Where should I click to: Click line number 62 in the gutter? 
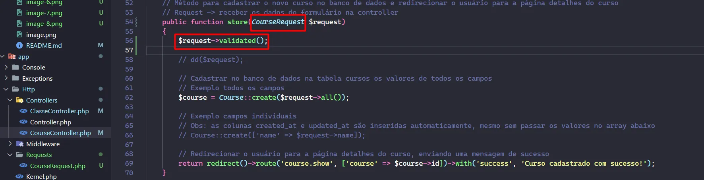(x=129, y=97)
